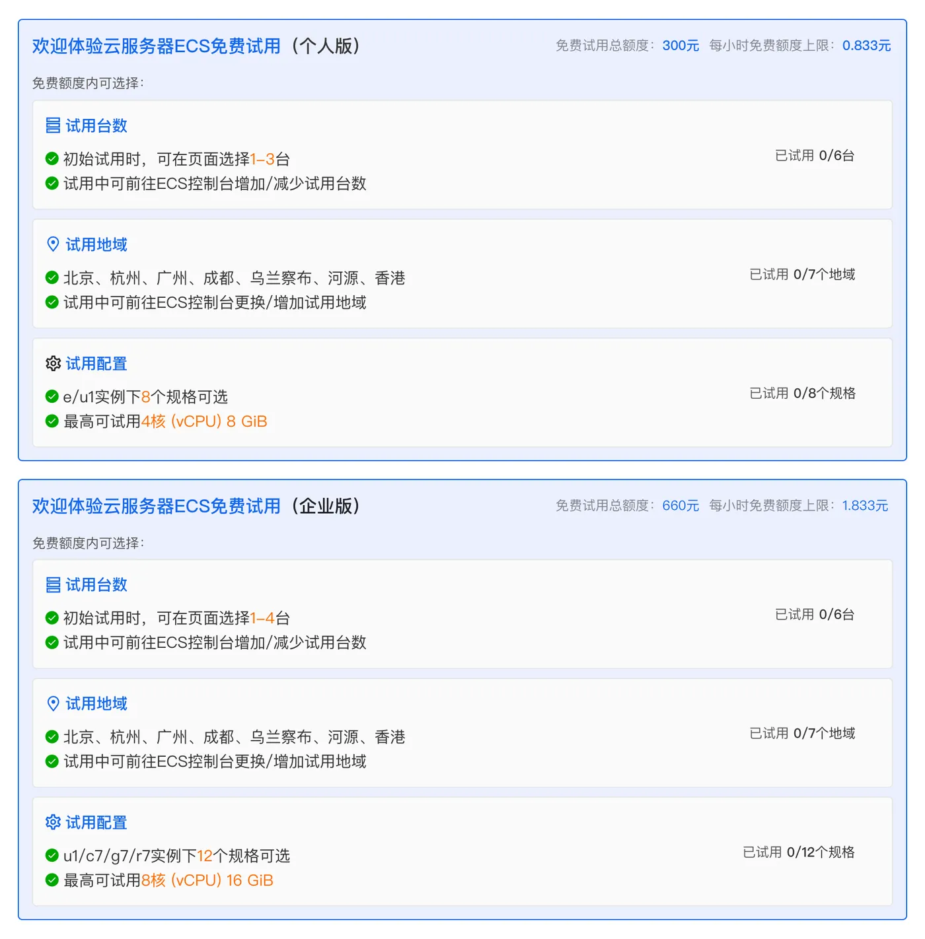Click the 试用台数 server icon in 个人版 card
Viewport: 925px width, 939px height.
coord(53,125)
